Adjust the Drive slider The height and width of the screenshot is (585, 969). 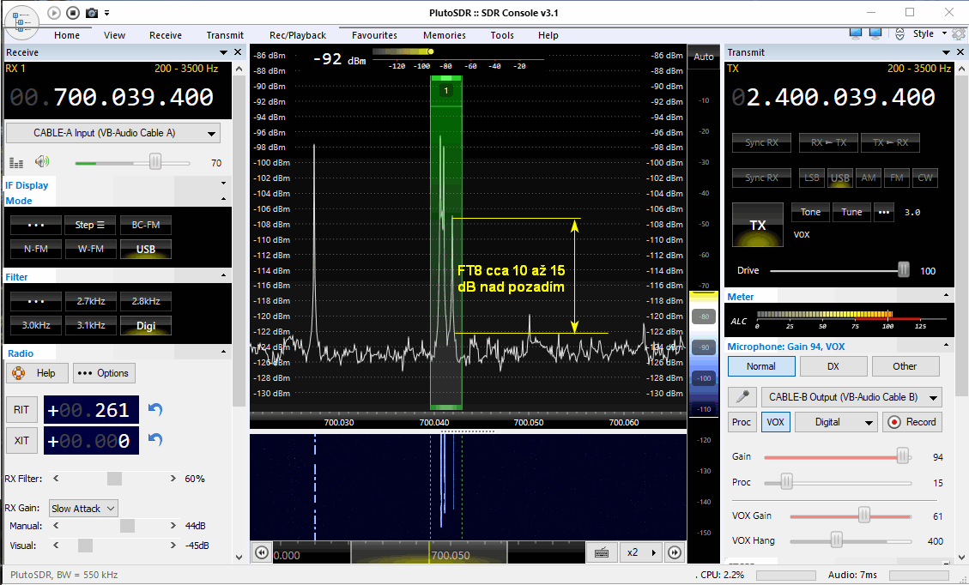pyautogui.click(x=903, y=270)
